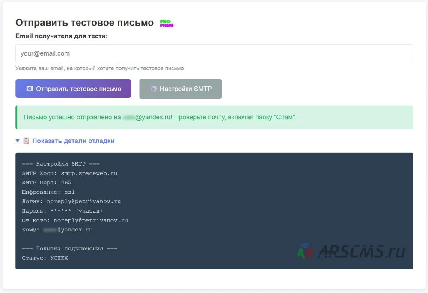Image resolution: width=428 pixels, height=293 pixels.
Task: Click the 'Email получателя для теста:' label
Action: [61, 36]
